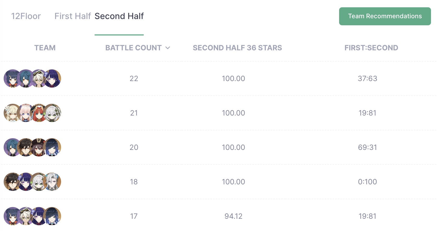Image resolution: width=437 pixels, height=231 pixels.
Task: Click the red-haired avatar in 21-battle team
Action: [39, 113]
